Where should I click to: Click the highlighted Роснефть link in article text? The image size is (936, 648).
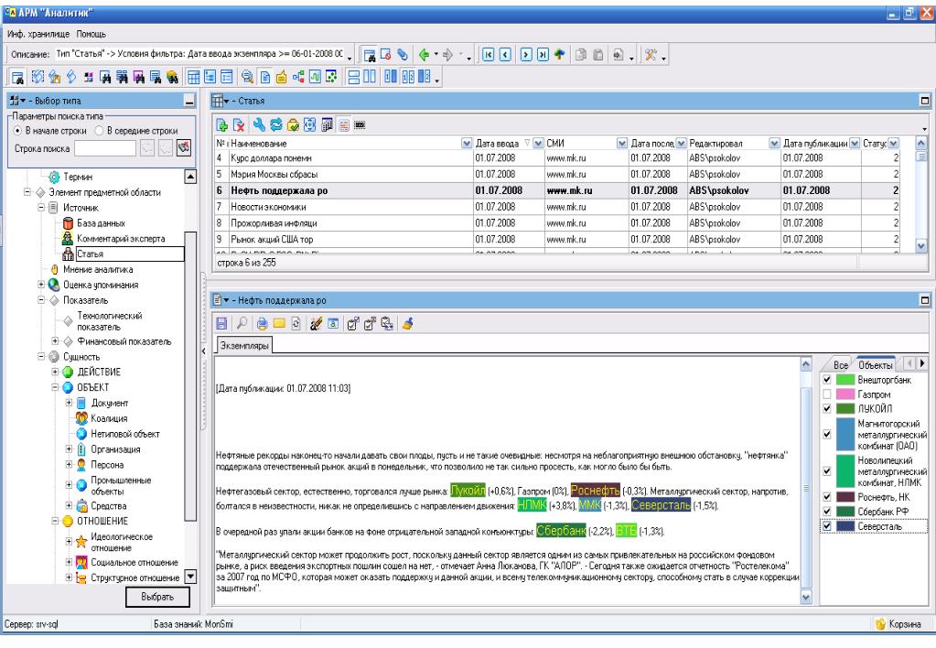point(595,491)
